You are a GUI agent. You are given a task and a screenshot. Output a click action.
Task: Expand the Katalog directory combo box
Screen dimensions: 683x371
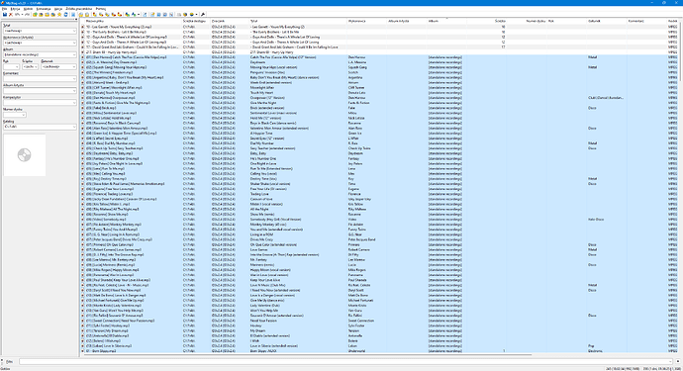tap(74, 127)
